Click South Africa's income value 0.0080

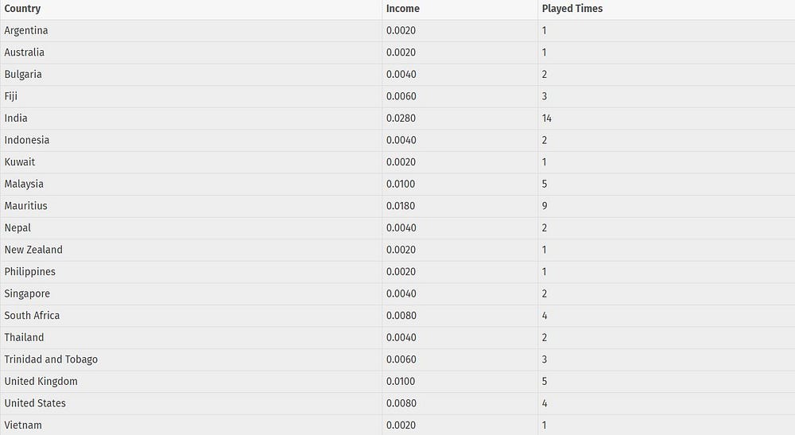point(401,316)
